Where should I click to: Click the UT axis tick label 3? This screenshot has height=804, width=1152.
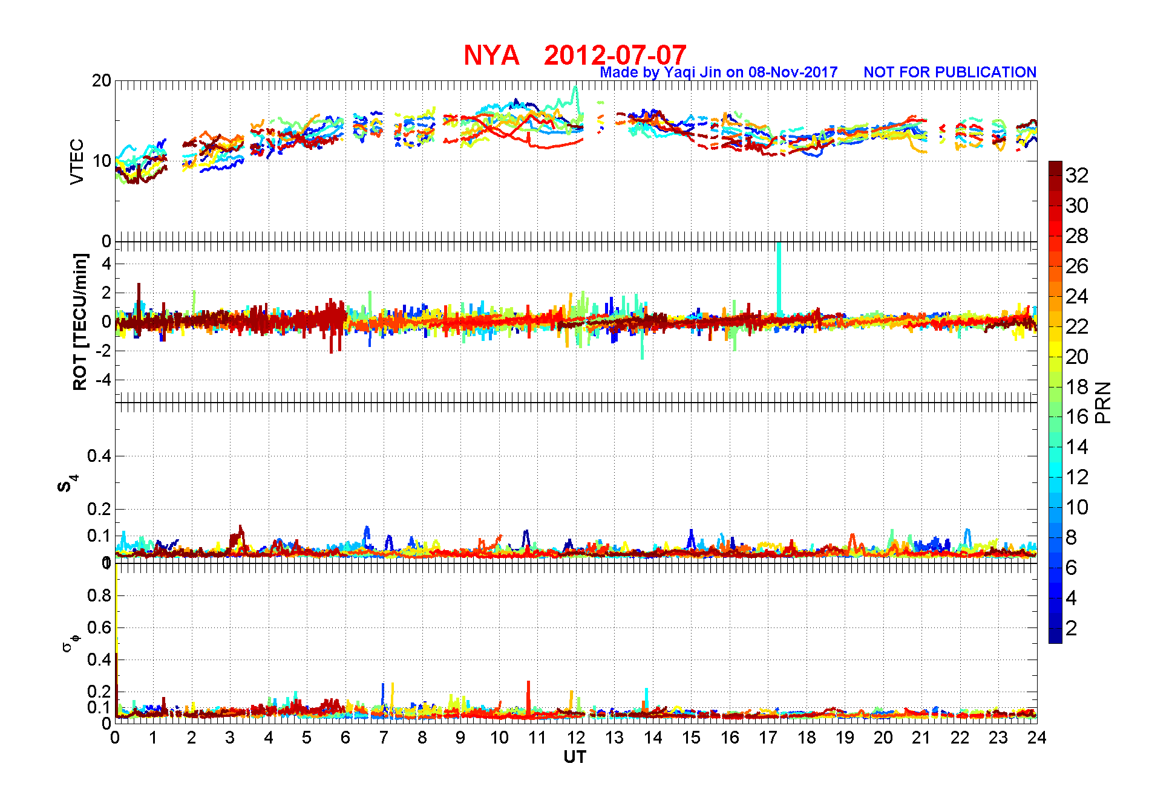pyautogui.click(x=230, y=738)
